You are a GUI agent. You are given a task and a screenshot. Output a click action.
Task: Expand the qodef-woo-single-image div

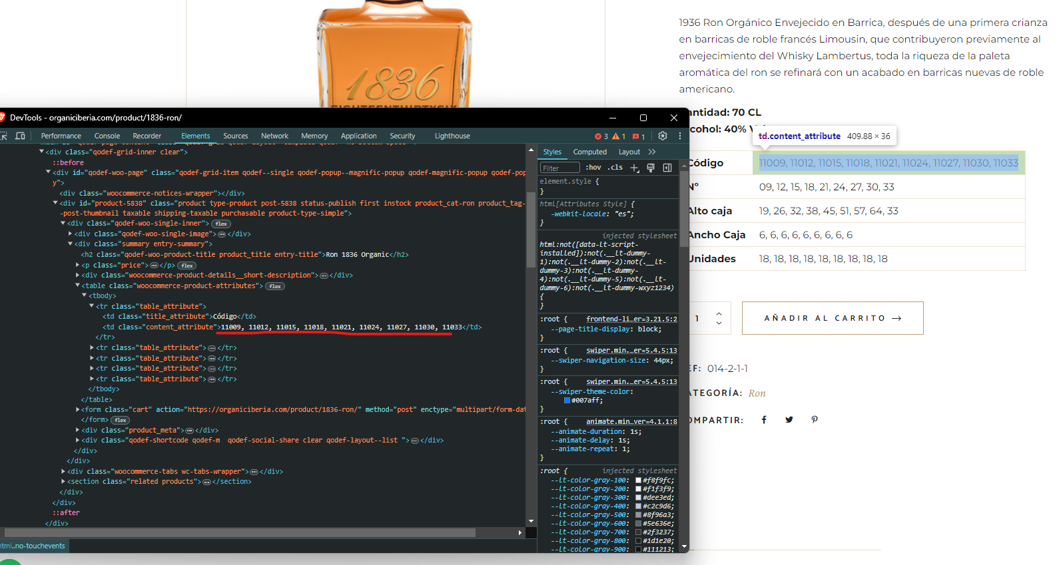coord(70,234)
